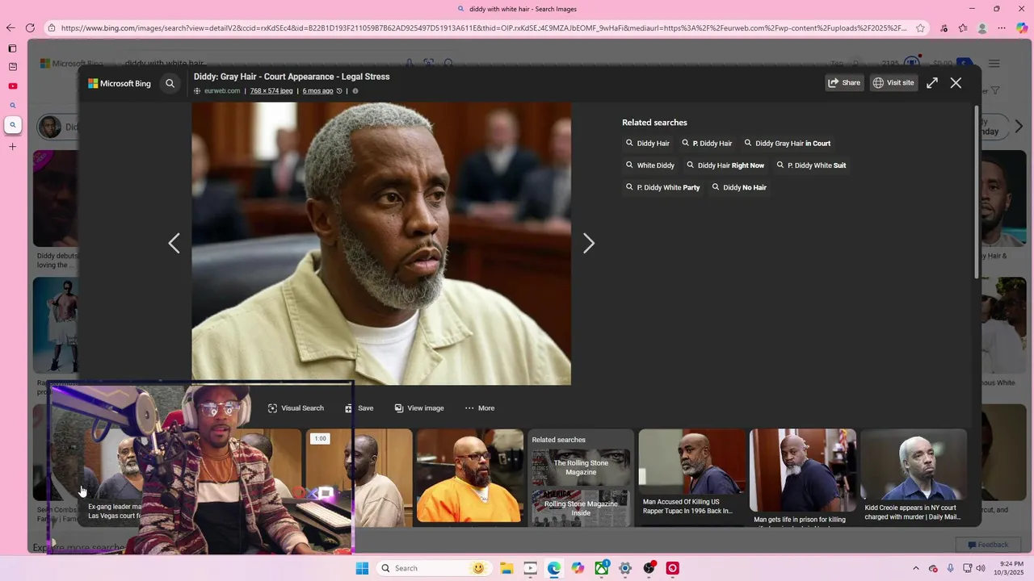Start Visual Search on the image

point(296,408)
